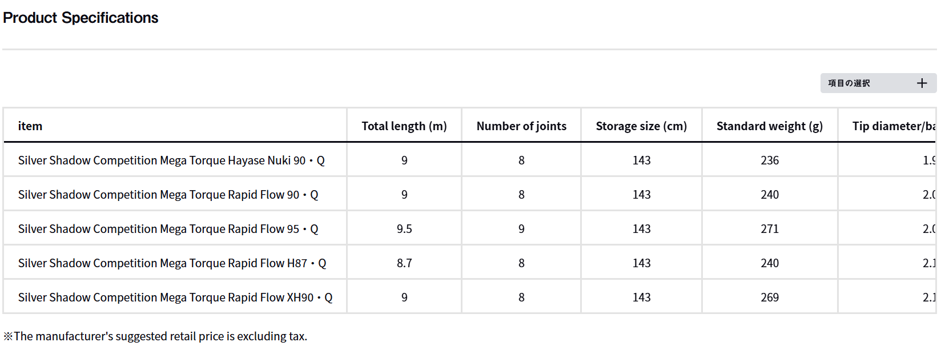Screen dimensions: 941x358
Task: Select the 'Standard weight (g)' column header
Action: point(769,126)
